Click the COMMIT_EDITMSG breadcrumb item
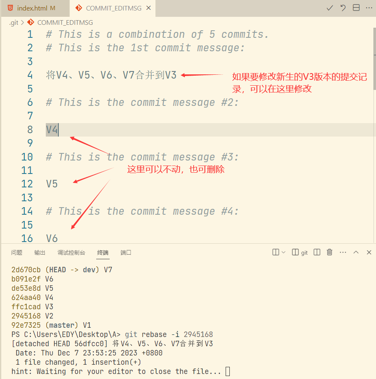 click(x=65, y=22)
